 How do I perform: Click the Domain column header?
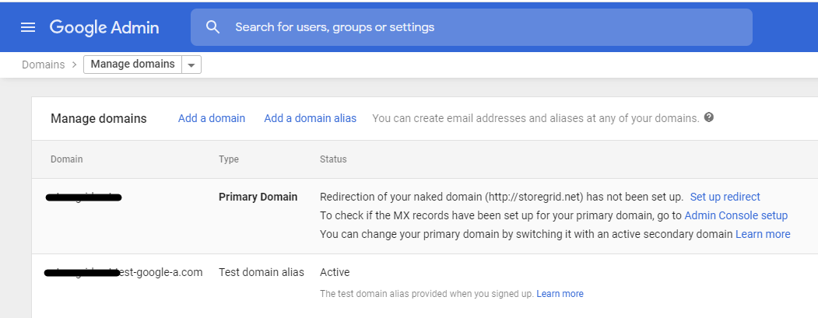[67, 159]
